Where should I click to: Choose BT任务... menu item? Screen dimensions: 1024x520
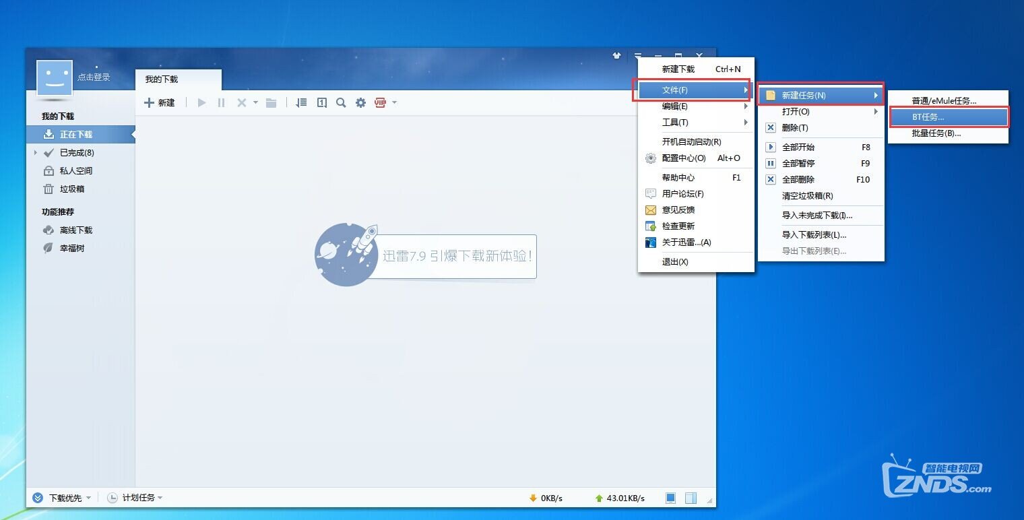(948, 117)
